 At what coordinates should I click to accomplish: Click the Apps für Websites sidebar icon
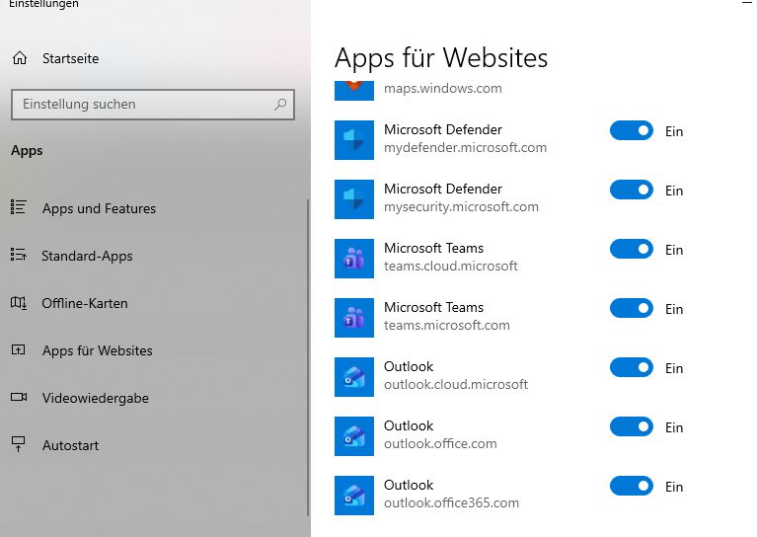[x=19, y=349]
